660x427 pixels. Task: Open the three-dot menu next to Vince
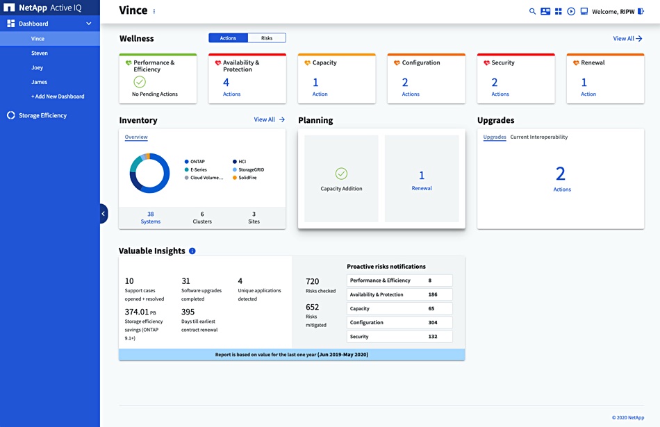pos(154,11)
